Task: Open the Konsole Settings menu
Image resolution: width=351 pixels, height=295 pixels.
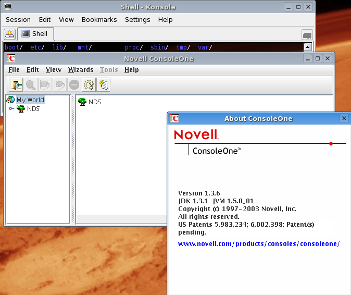Action: (x=137, y=20)
